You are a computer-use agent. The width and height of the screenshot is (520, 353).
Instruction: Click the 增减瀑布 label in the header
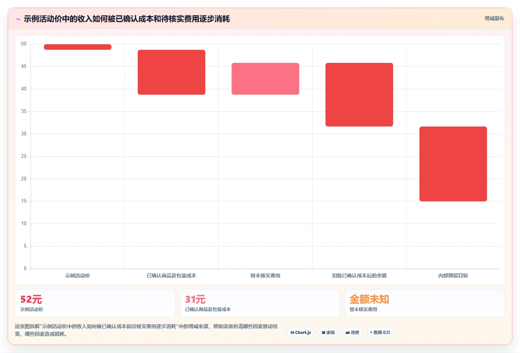[x=494, y=18]
